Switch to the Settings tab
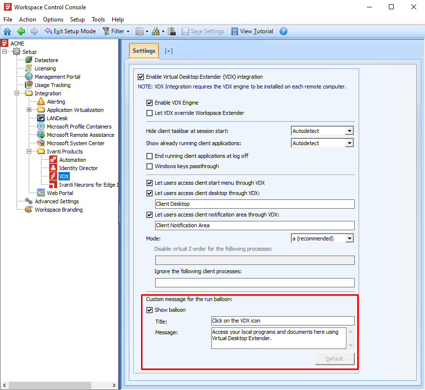 [x=144, y=51]
